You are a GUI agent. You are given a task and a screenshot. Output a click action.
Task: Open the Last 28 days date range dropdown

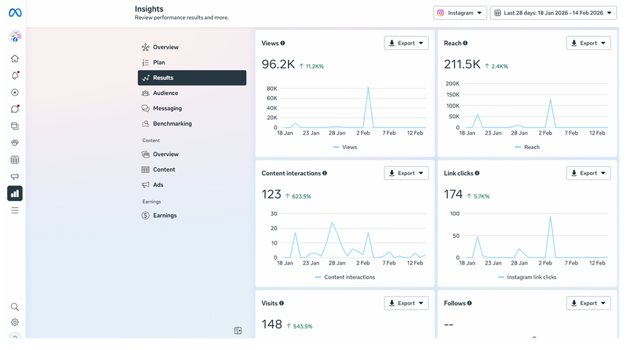coord(553,13)
